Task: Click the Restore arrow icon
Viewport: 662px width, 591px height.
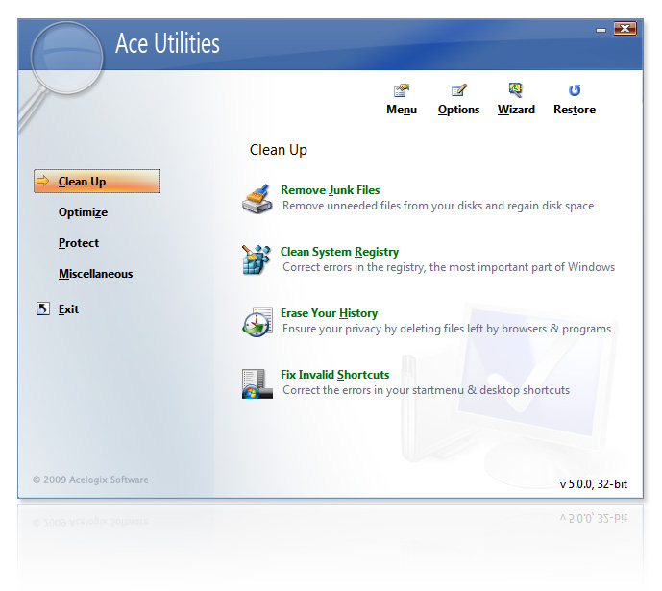Action: click(x=575, y=91)
